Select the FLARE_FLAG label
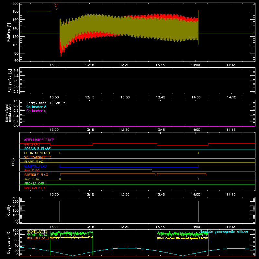Image resolution: width=259 pixels, height=259 pixels. coord(34,162)
